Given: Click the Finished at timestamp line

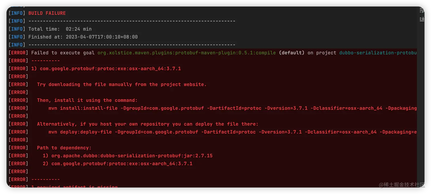Looking at the screenshot, I should click(x=83, y=37).
